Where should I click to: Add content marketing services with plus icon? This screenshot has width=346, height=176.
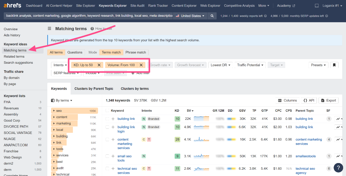pos(113,140)
